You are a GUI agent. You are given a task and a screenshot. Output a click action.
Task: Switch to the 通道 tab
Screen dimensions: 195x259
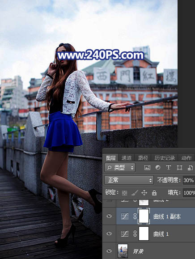point(127,158)
